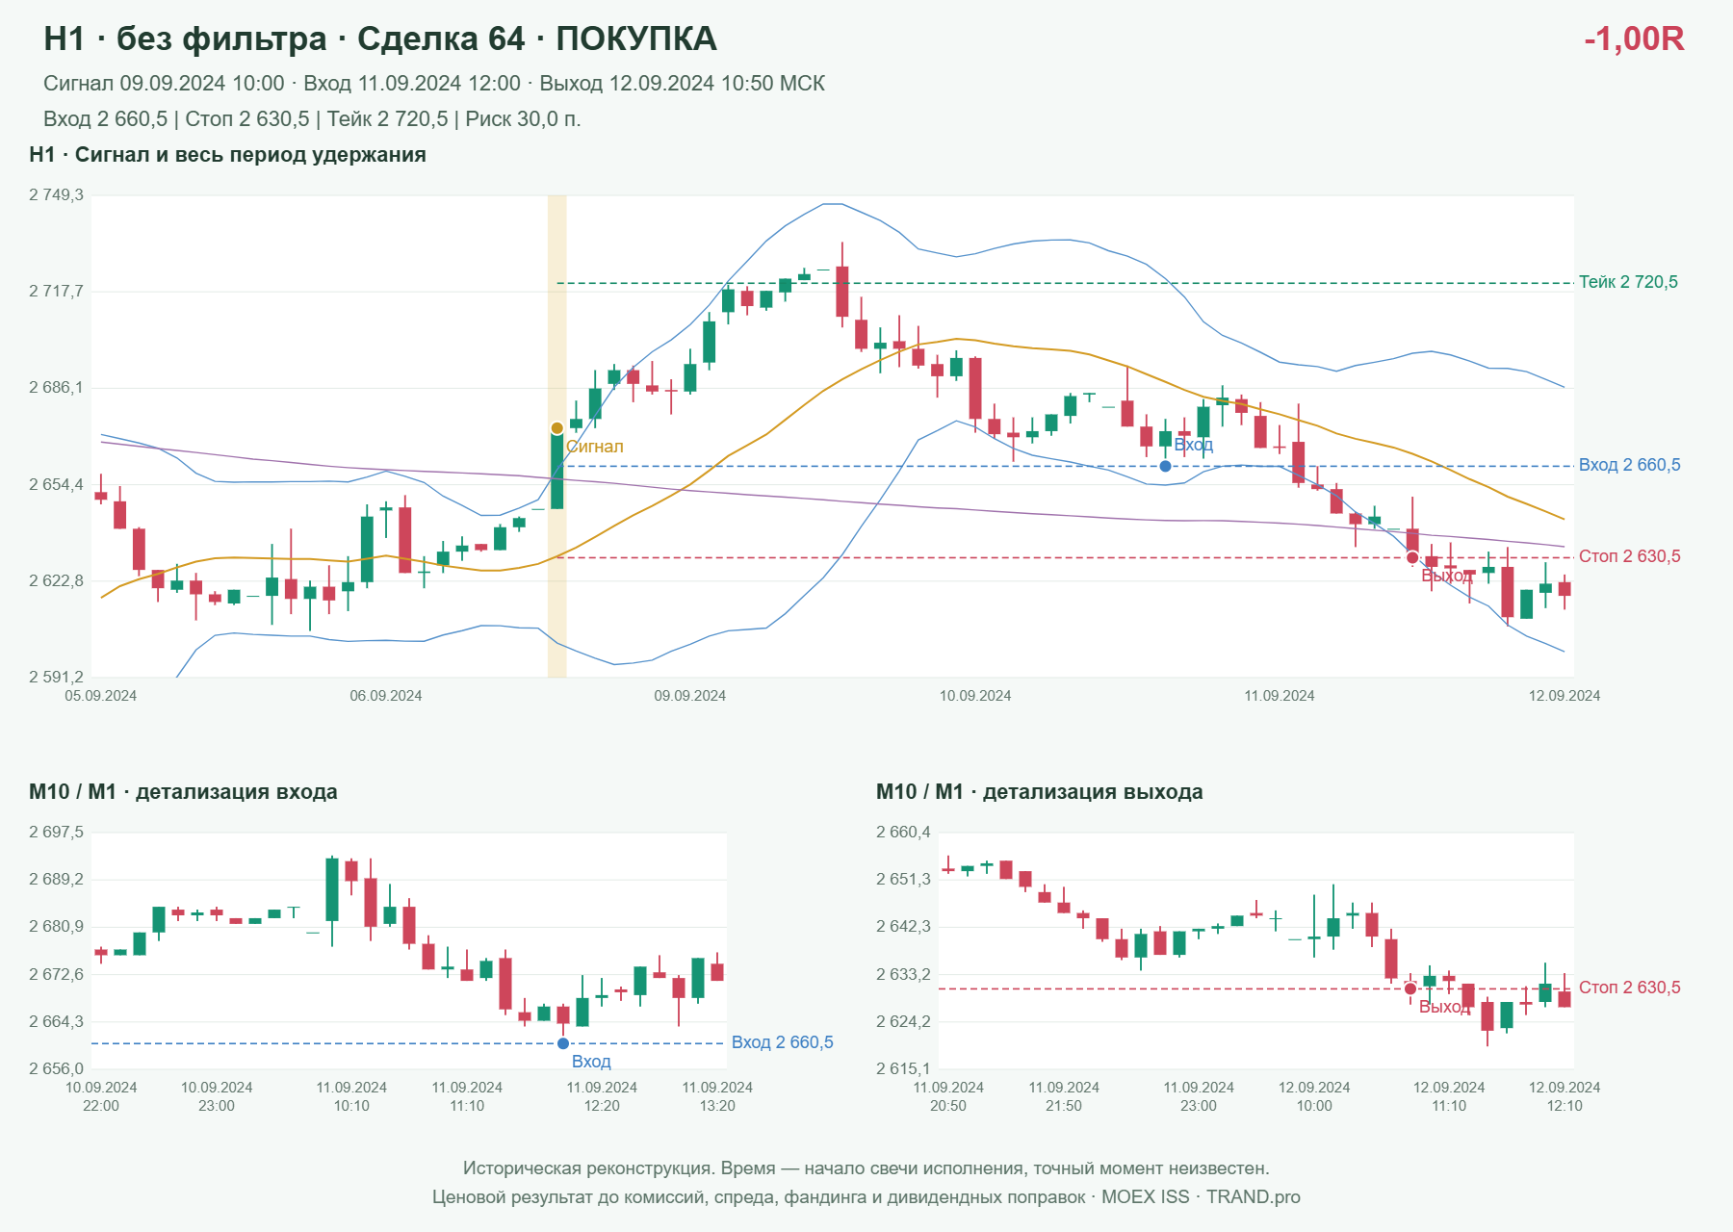Click the '11.09.2024 12:20' time label
The width and height of the screenshot is (1733, 1232).
[602, 1096]
